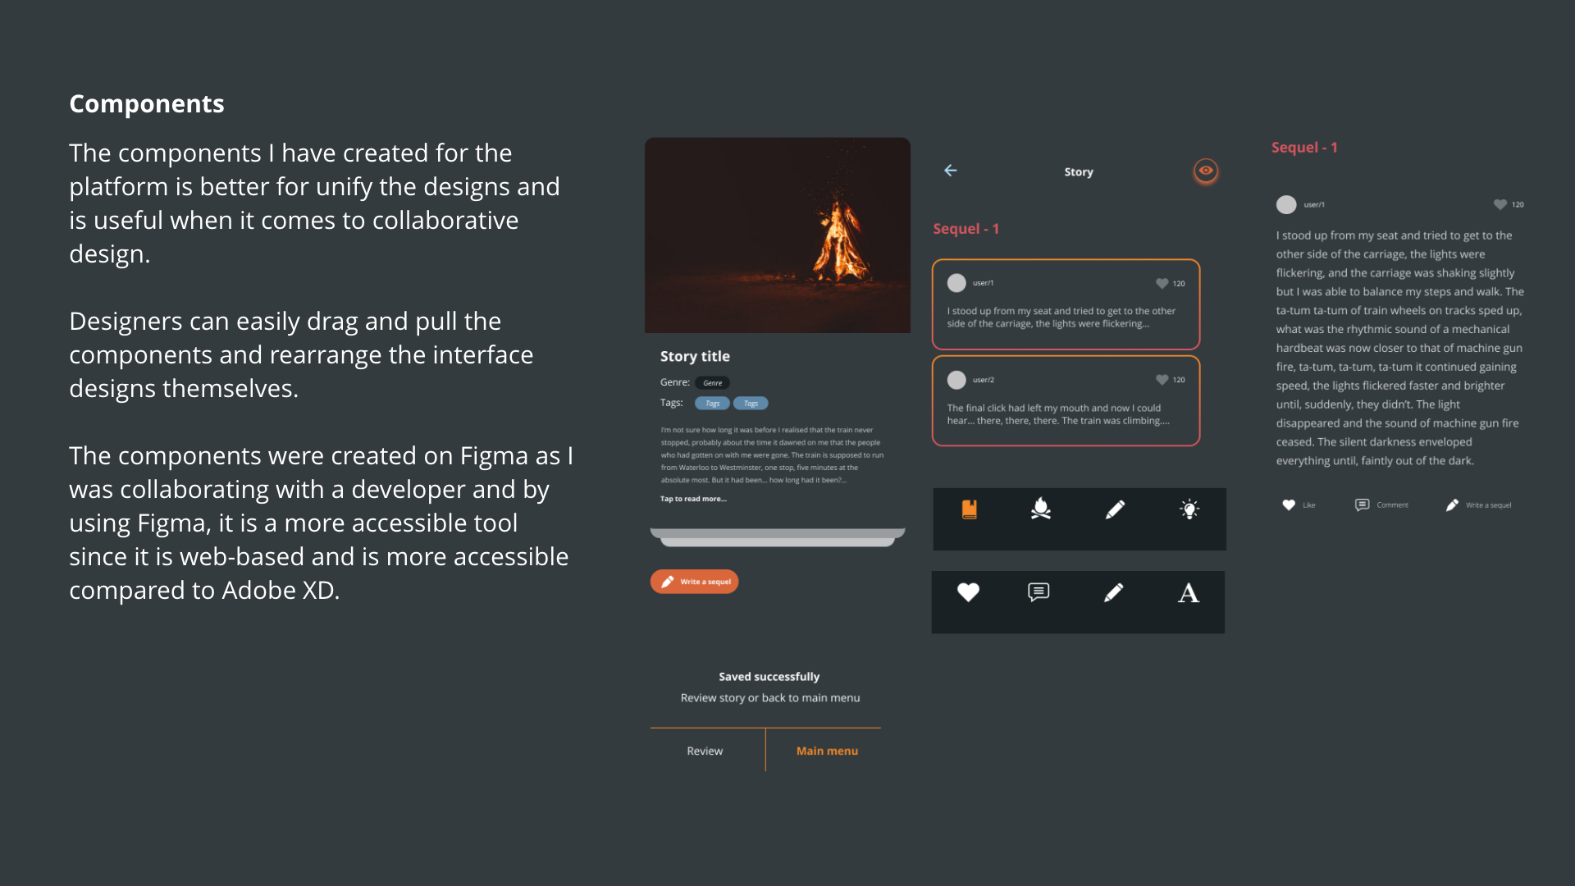Select the letter A font icon
The image size is (1575, 886).
click(x=1188, y=592)
